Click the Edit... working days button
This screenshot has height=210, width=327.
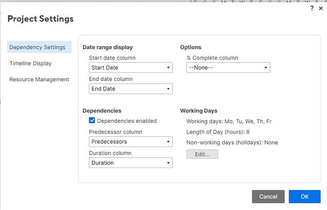tap(202, 154)
